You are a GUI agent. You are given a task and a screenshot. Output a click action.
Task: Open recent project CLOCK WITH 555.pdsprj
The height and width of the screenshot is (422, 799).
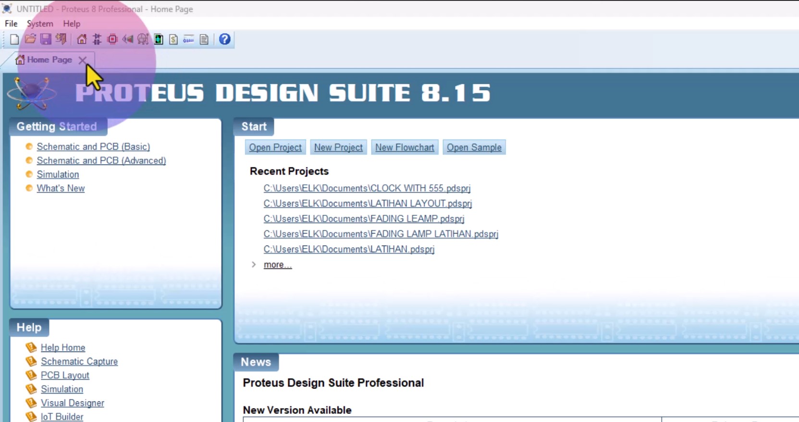(367, 188)
